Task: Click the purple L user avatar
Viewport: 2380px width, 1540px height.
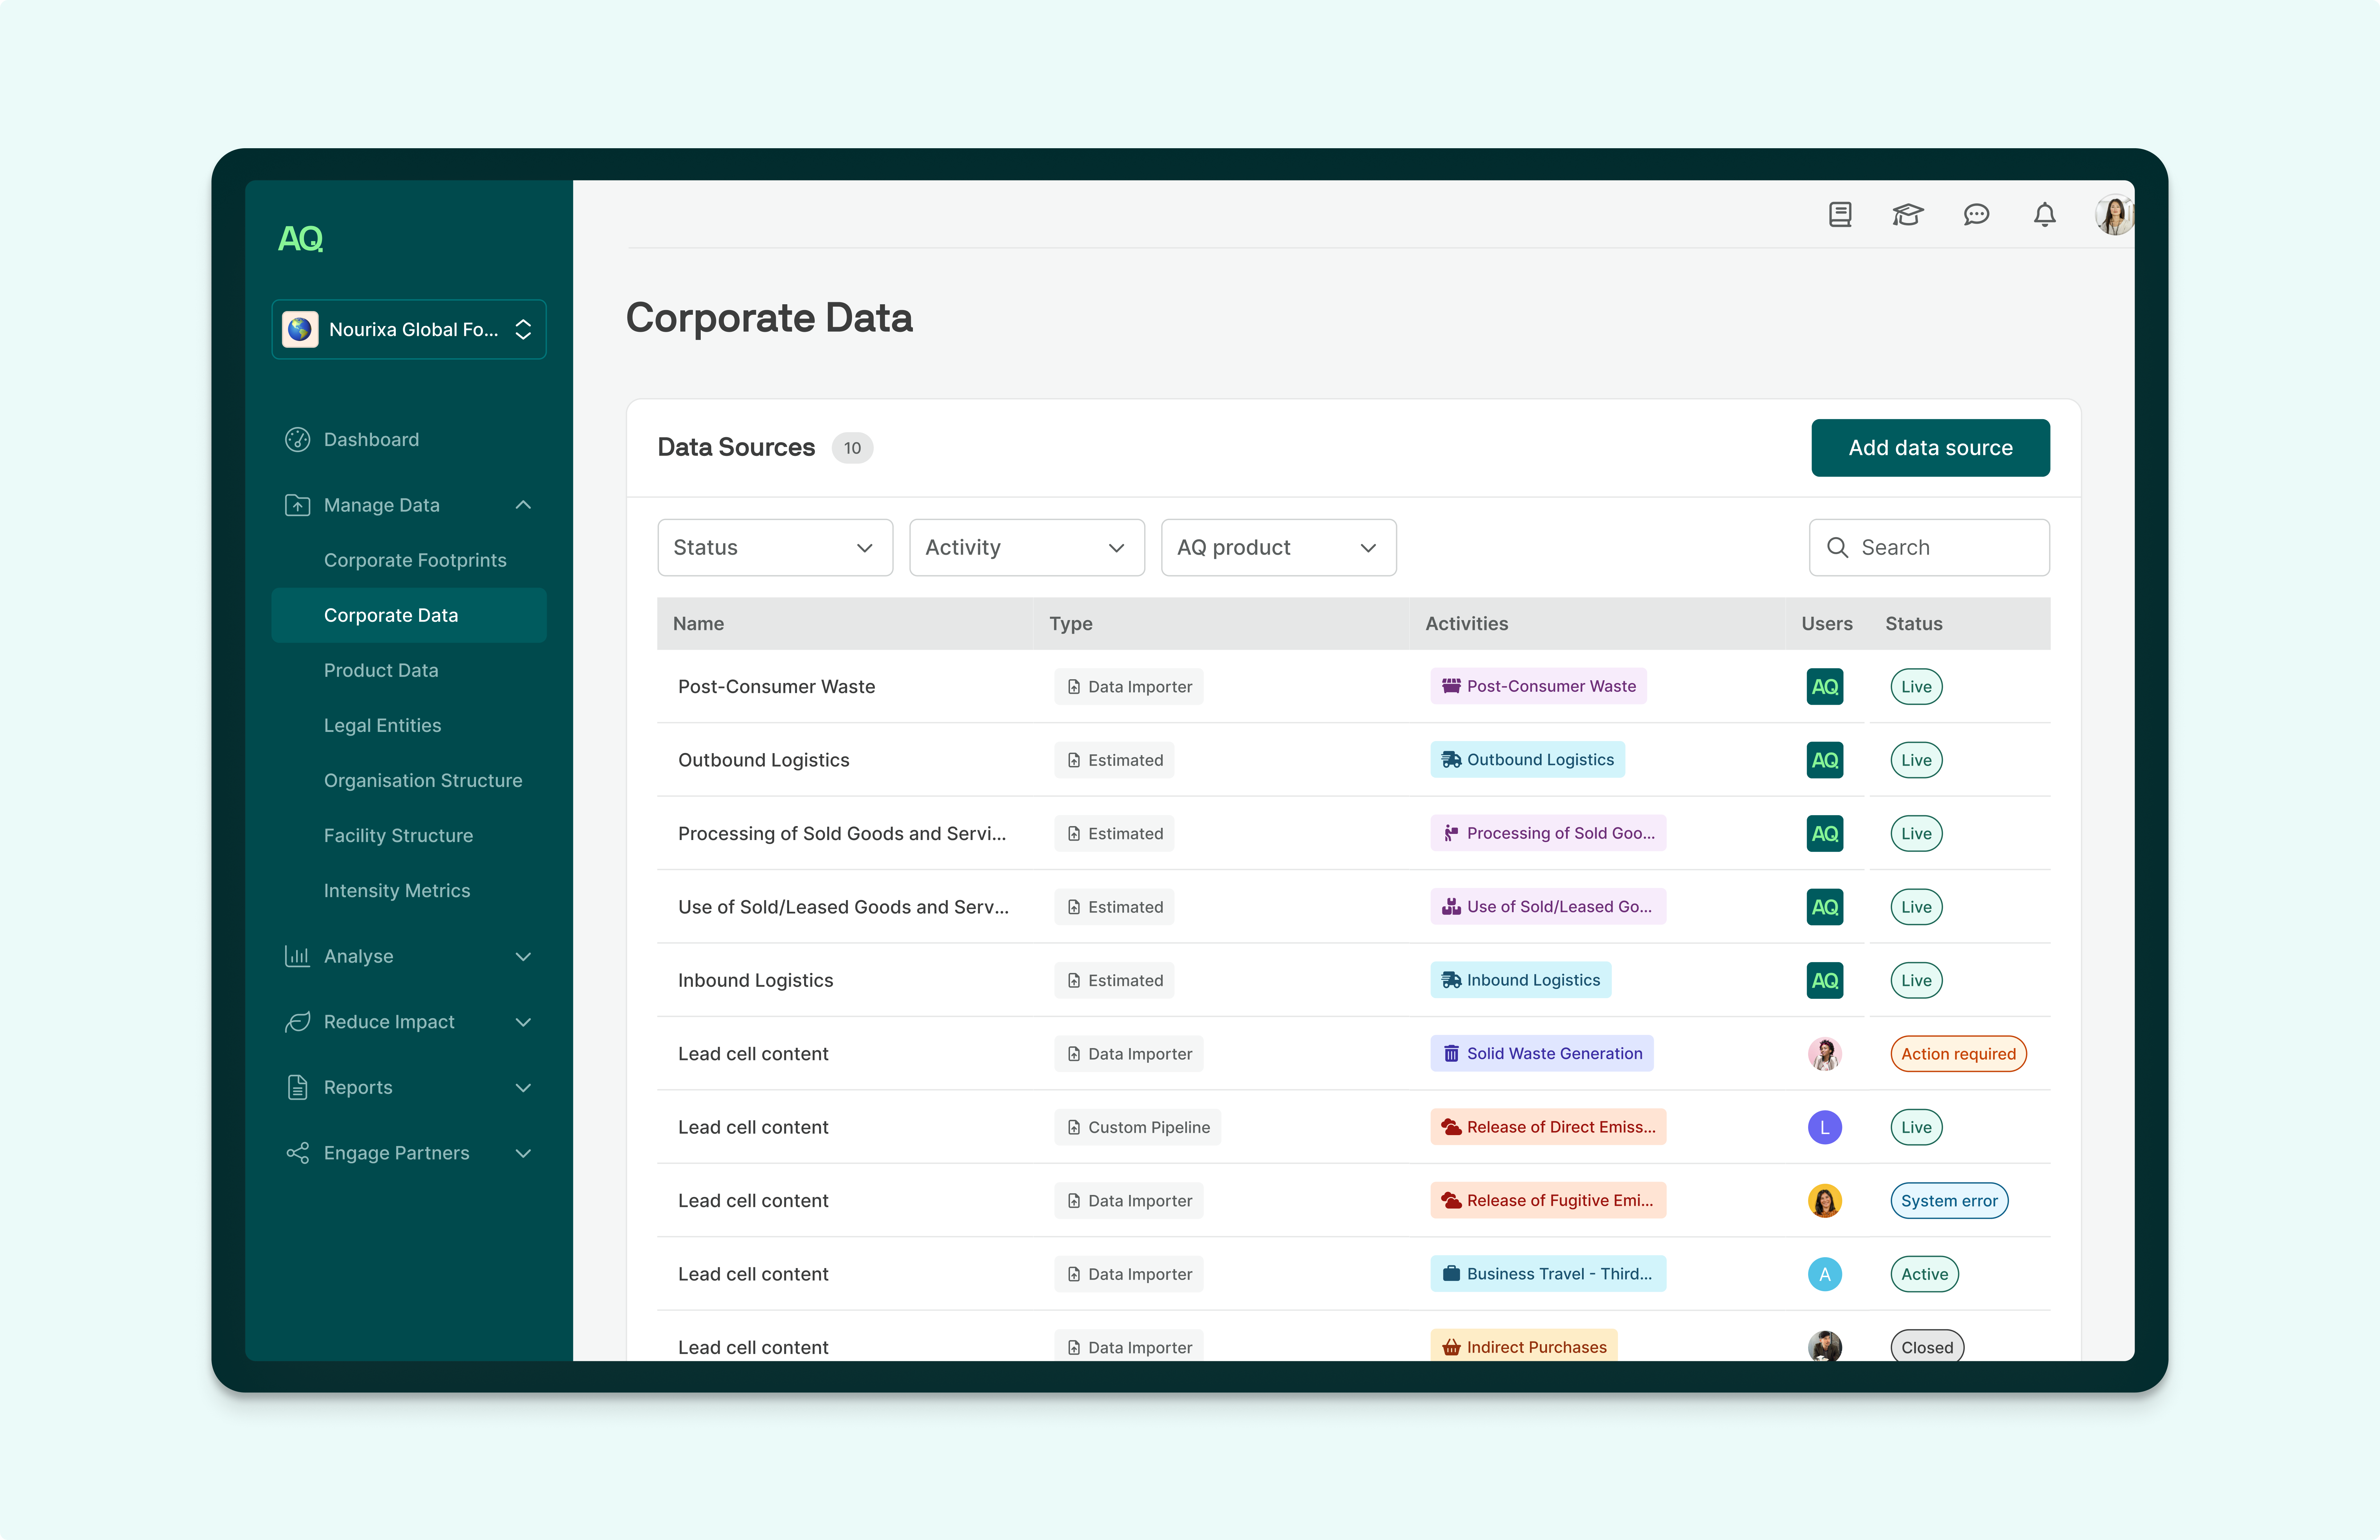Action: 1825,1127
